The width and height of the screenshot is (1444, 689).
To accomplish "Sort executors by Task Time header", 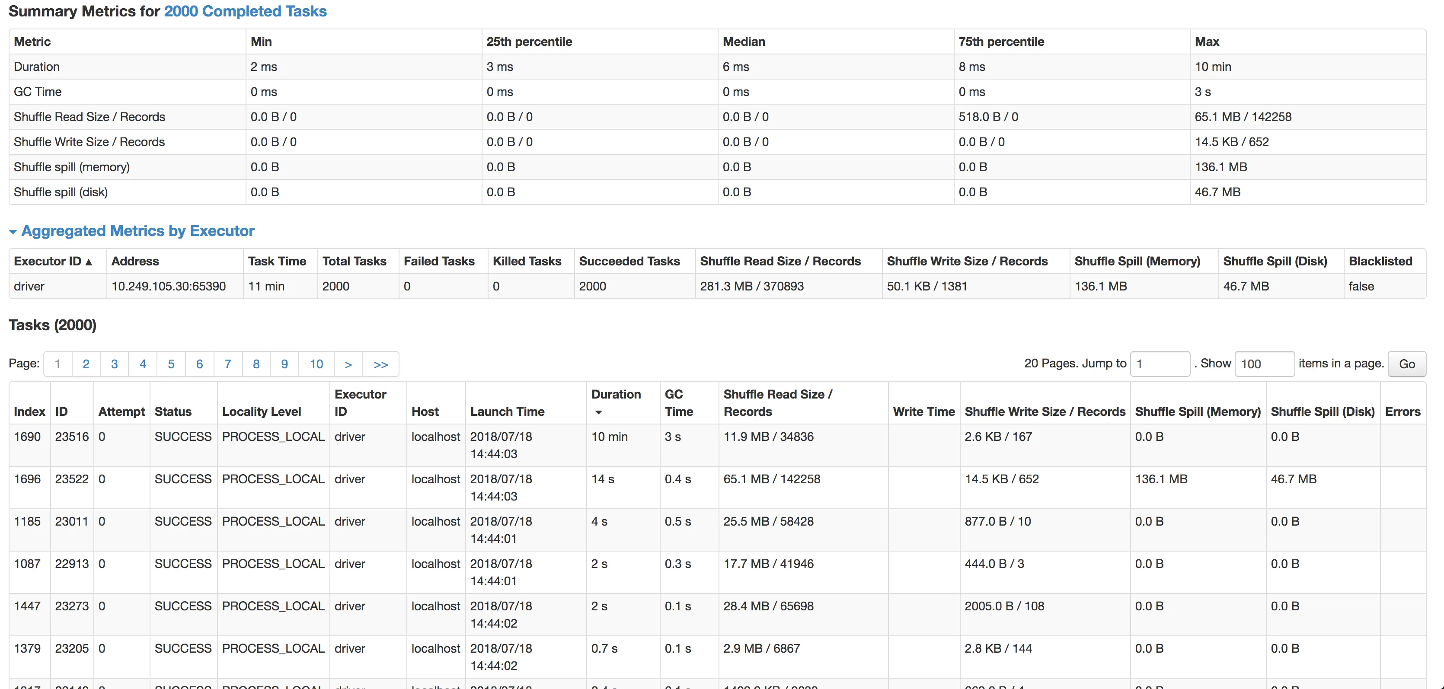I will click(277, 261).
